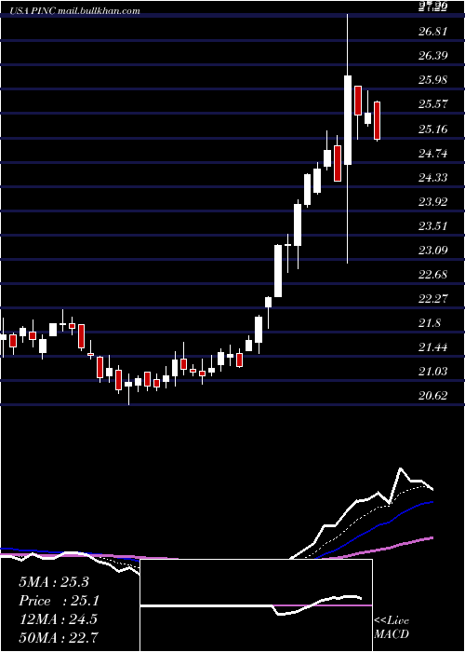This screenshot has height=652, width=465.
Task: Click the 26.39 price axis label
Action: coord(433,56)
